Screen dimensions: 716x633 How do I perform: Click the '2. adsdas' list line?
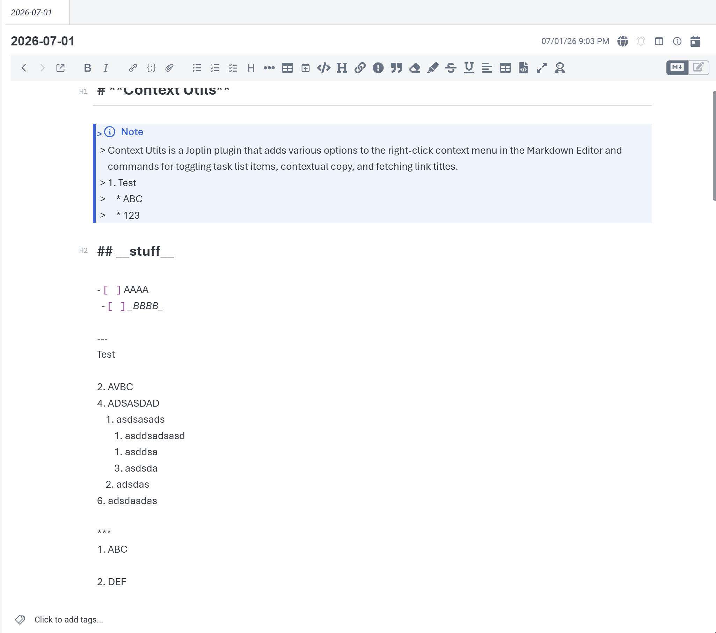click(127, 485)
